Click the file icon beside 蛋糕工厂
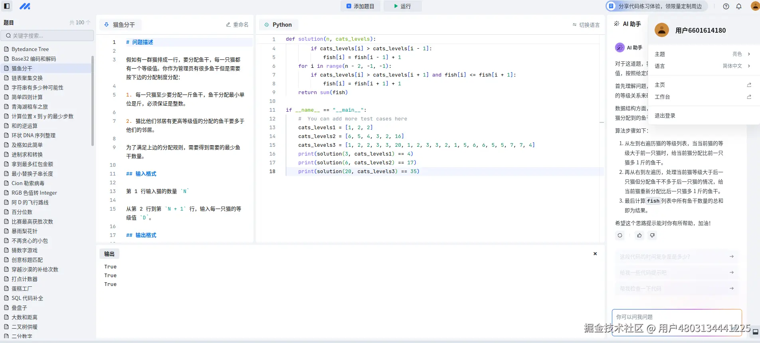 tap(6, 288)
